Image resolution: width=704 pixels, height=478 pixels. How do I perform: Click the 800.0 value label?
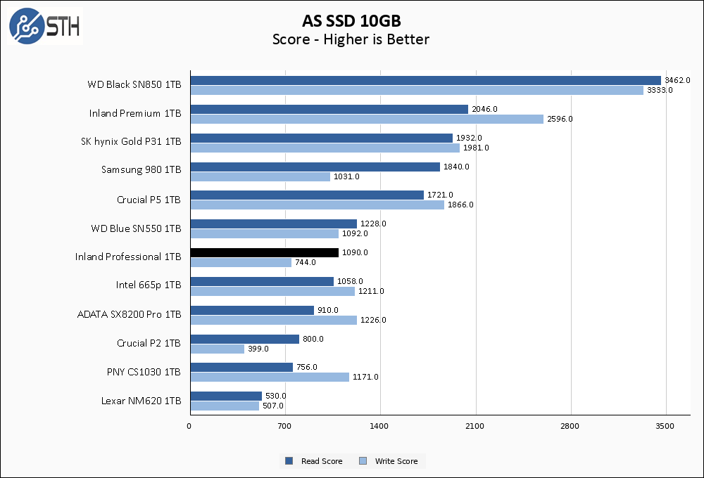point(313,339)
